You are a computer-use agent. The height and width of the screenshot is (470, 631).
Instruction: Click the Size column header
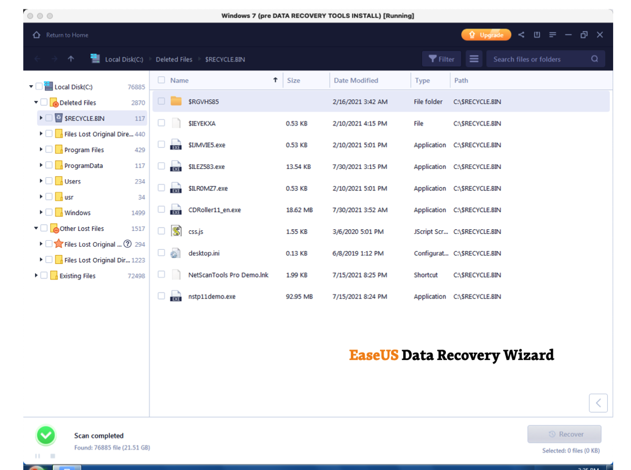coord(293,80)
